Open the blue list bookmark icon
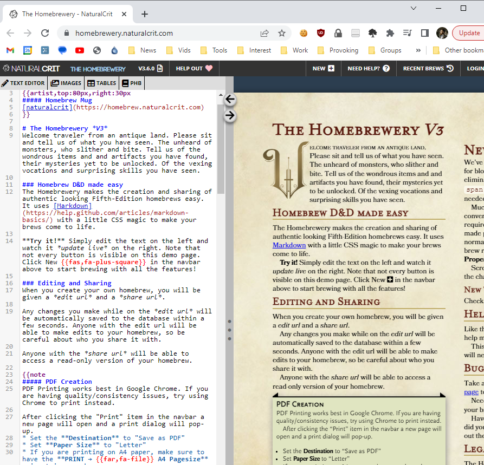Viewport: 484px width, 465px height. tap(45, 50)
